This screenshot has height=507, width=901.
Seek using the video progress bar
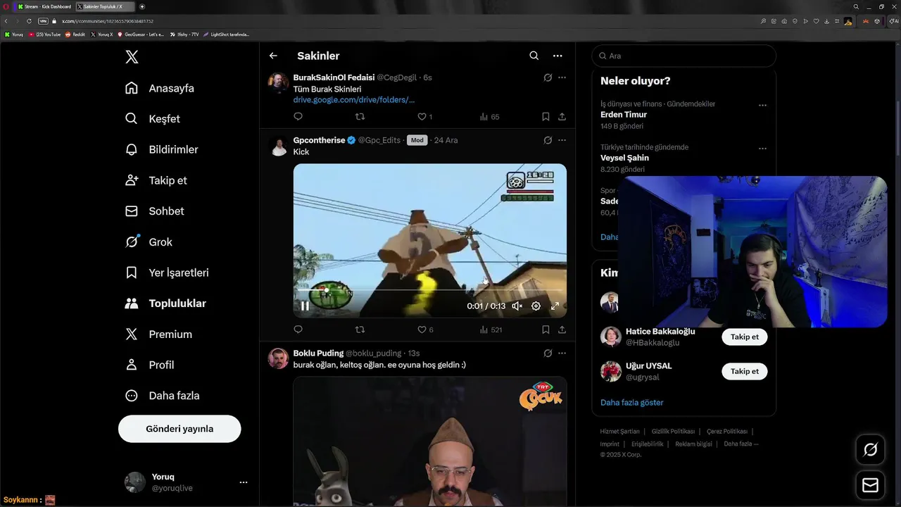(429, 290)
